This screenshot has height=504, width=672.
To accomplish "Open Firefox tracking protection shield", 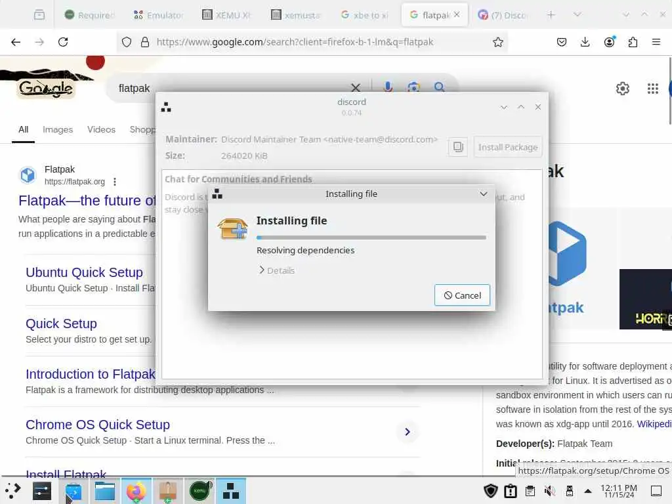I will 127,42.
